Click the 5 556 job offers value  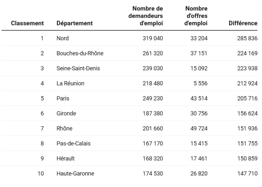201,83
